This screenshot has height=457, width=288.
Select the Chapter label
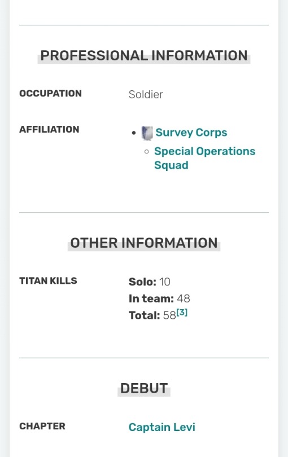pos(42,426)
